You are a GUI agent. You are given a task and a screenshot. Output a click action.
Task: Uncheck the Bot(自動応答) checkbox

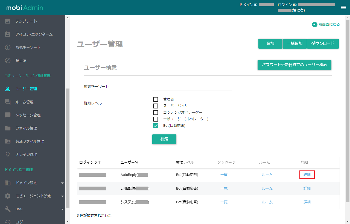point(156,126)
